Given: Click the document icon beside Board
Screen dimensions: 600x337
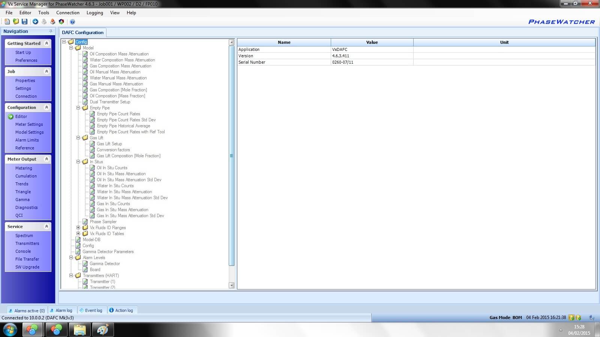Looking at the screenshot, I should 85,270.
